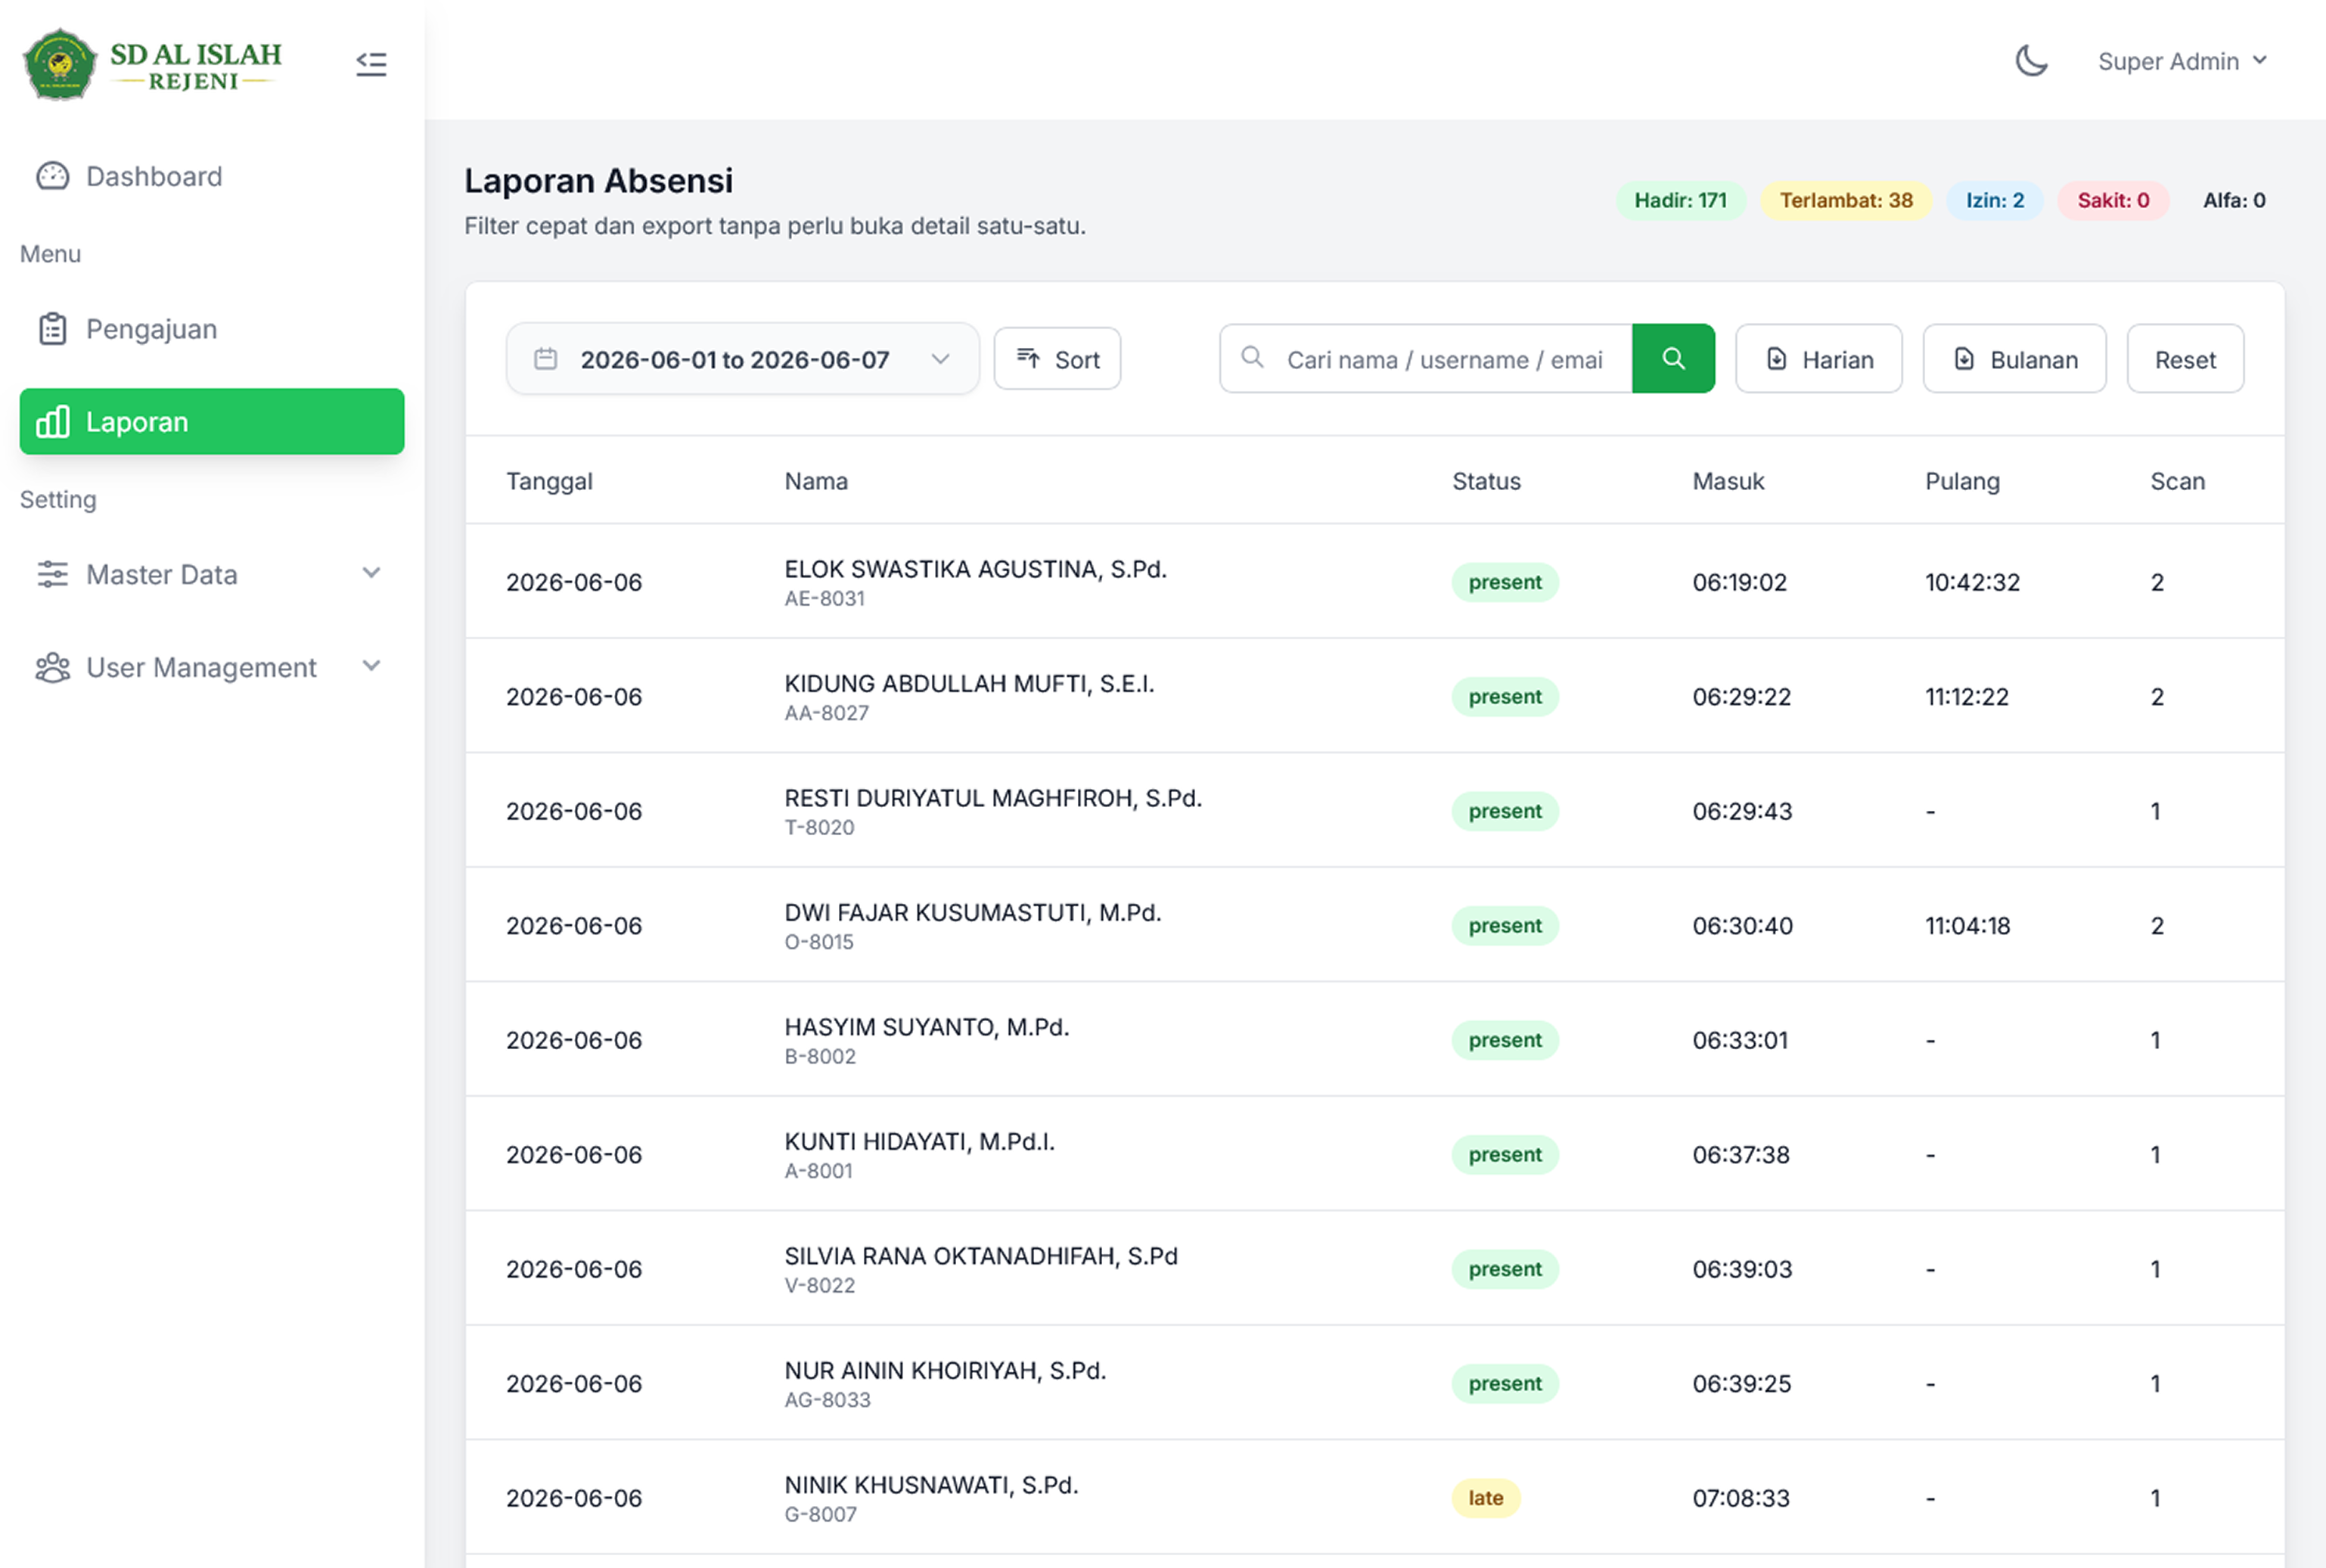Expand the Master Data submenu
The height and width of the screenshot is (1568, 2326).
(212, 575)
